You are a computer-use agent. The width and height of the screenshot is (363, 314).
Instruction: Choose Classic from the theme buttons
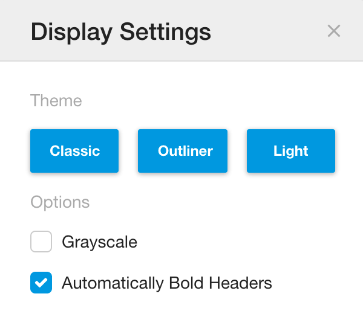(x=74, y=151)
